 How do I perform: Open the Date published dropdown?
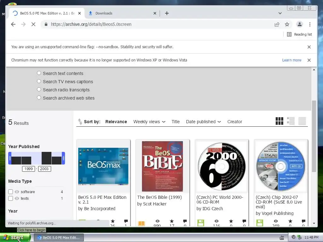click(203, 122)
